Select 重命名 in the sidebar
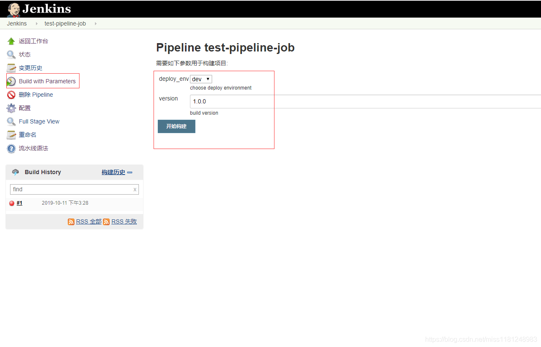This screenshot has width=541, height=347. 28,135
